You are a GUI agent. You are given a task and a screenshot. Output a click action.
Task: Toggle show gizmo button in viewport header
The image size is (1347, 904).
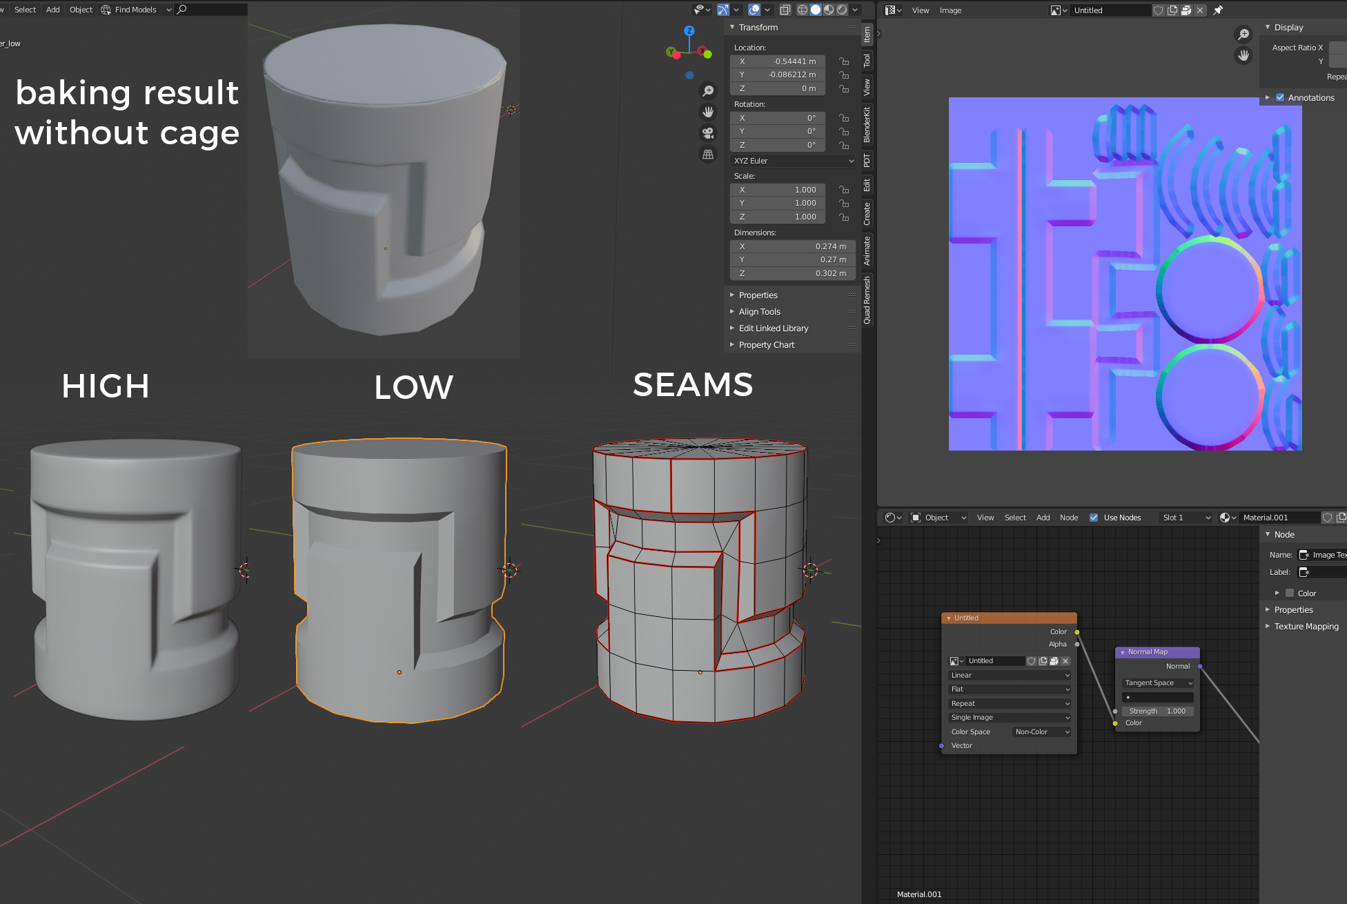723,10
